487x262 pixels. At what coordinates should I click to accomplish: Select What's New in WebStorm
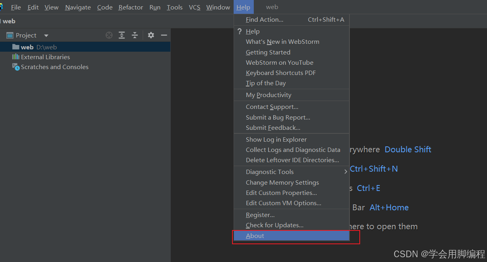click(291, 41)
